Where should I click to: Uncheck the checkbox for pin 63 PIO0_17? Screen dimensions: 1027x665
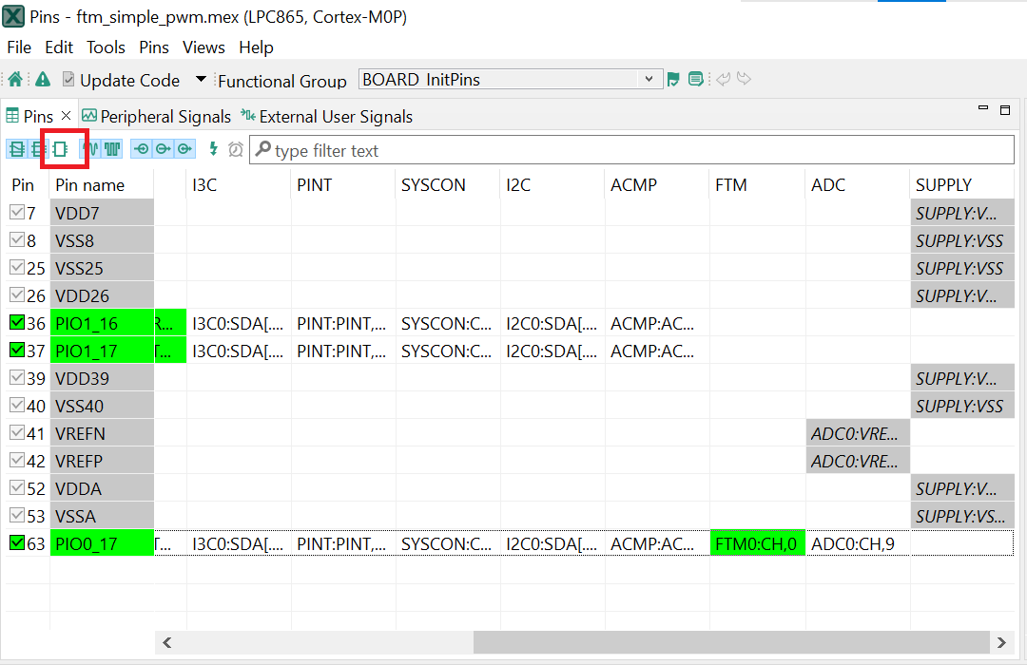(17, 543)
